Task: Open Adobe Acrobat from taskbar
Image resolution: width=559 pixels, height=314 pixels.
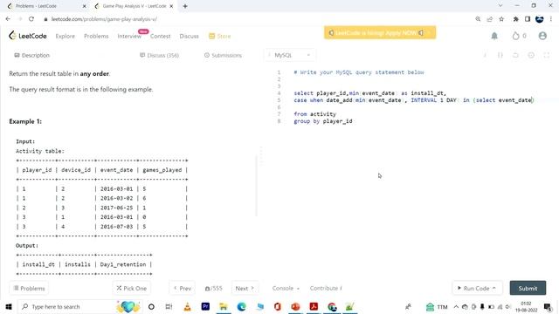Action: (314, 306)
